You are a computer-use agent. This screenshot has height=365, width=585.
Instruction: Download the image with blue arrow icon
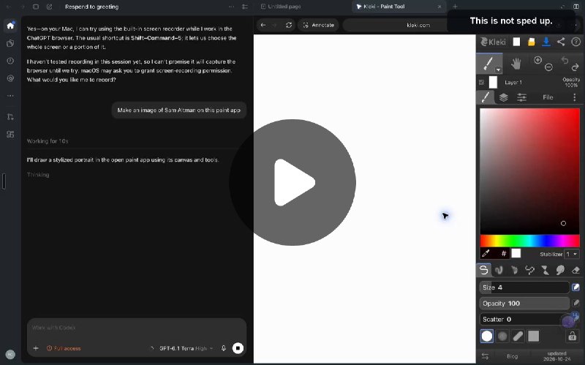(x=546, y=42)
